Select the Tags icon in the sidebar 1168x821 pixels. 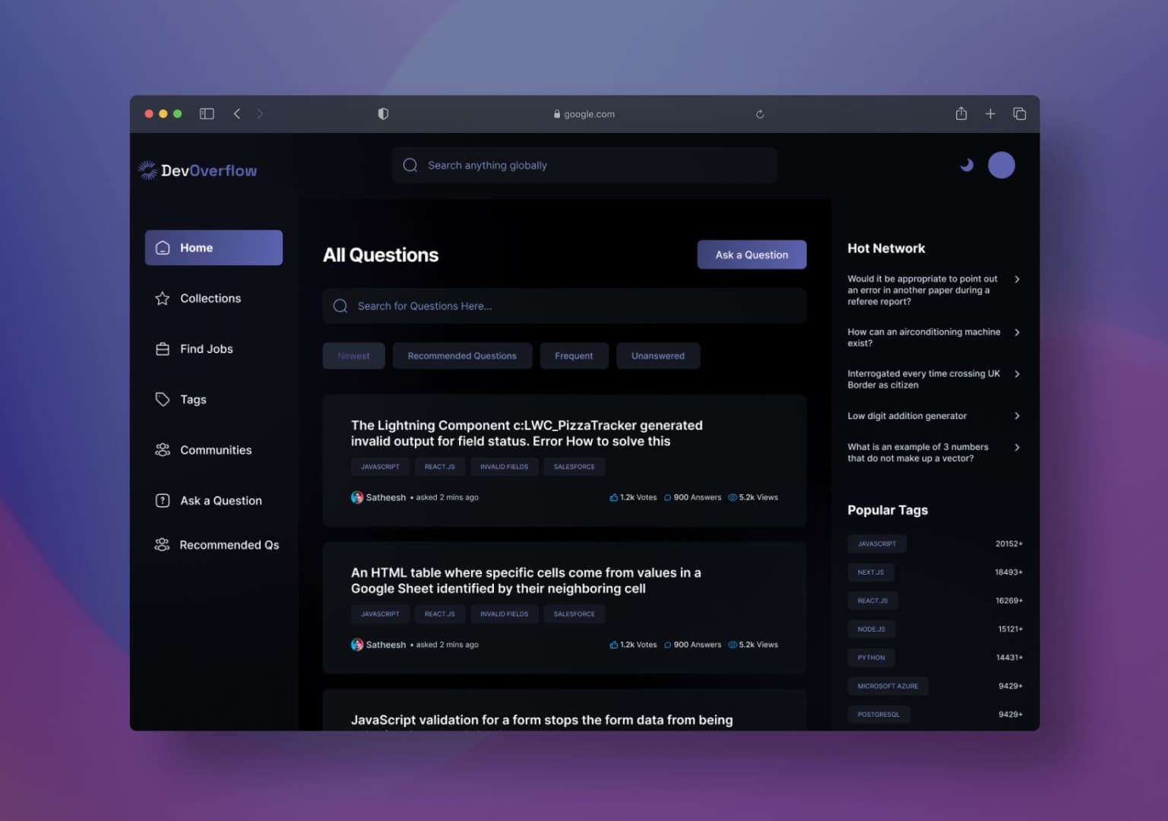pyautogui.click(x=162, y=398)
